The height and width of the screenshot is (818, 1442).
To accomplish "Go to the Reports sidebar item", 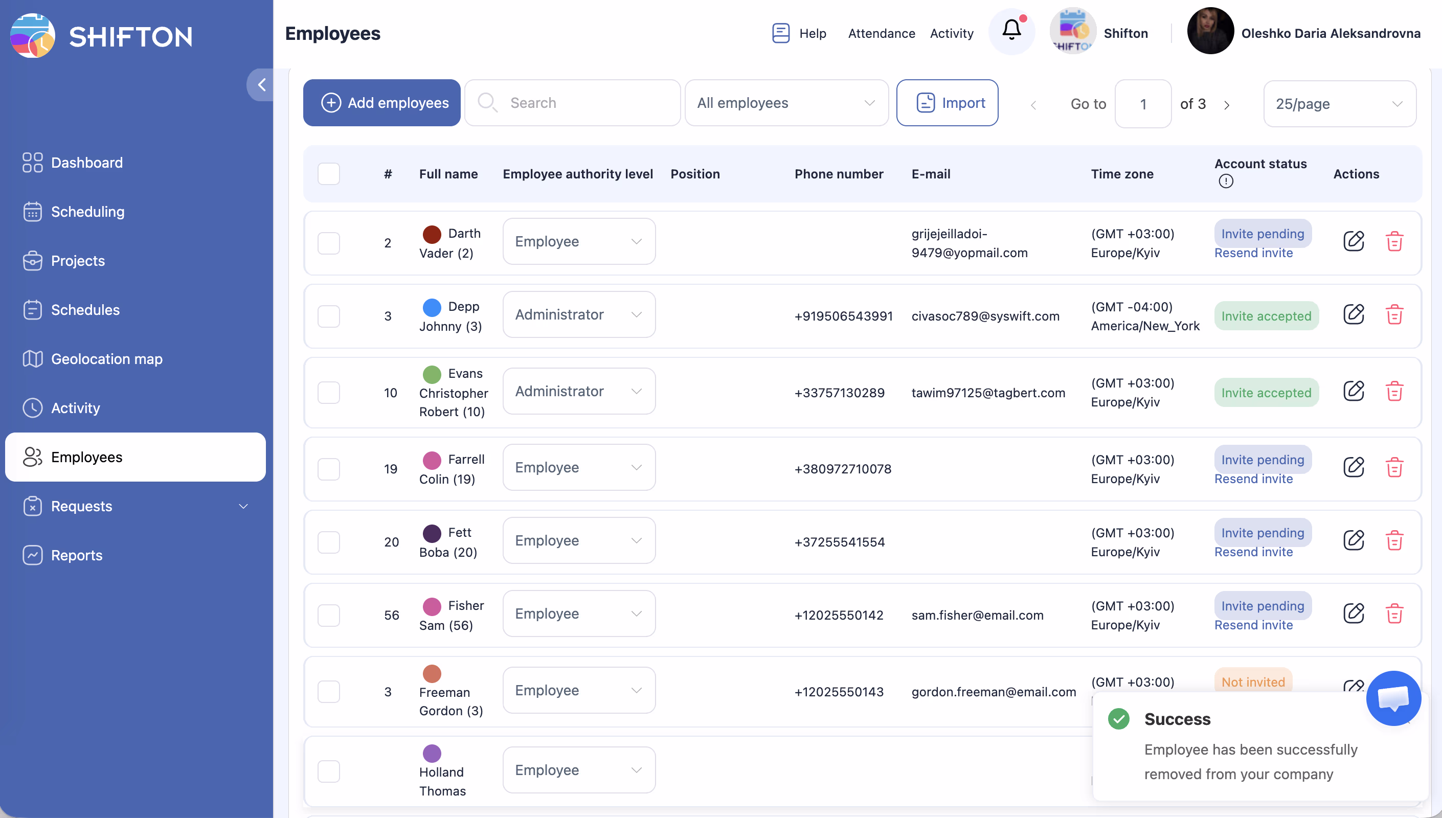I will tap(77, 555).
